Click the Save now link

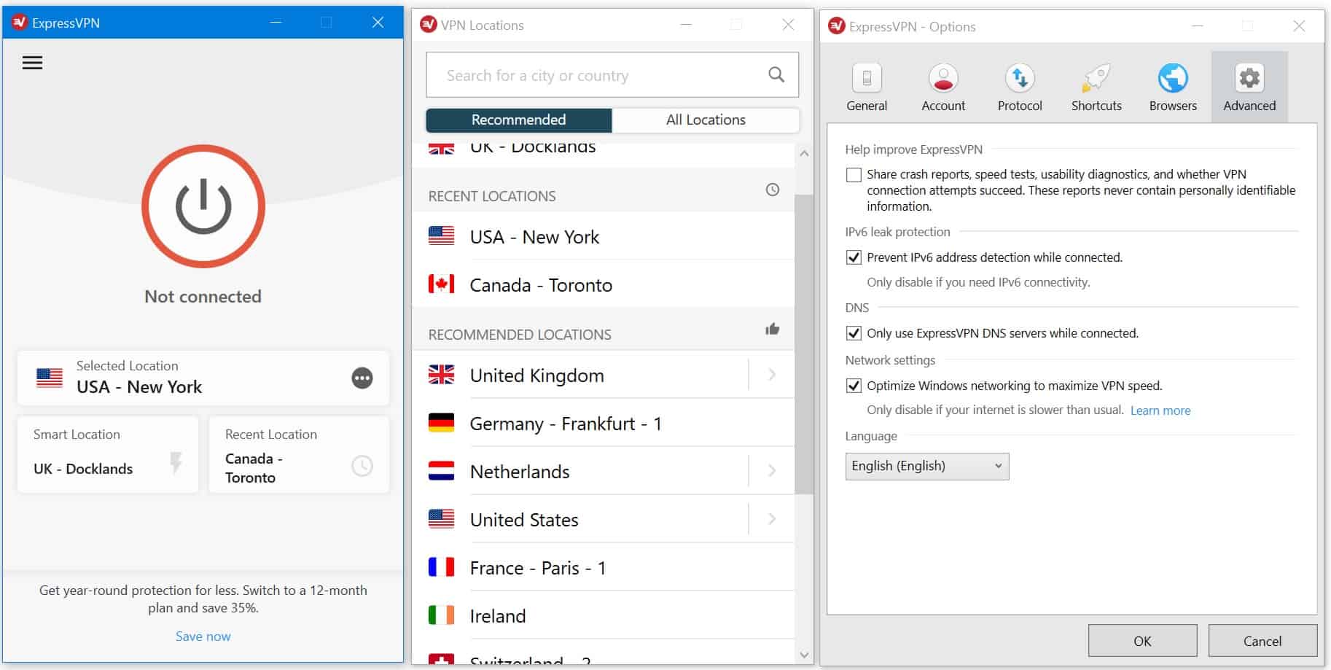click(x=203, y=636)
